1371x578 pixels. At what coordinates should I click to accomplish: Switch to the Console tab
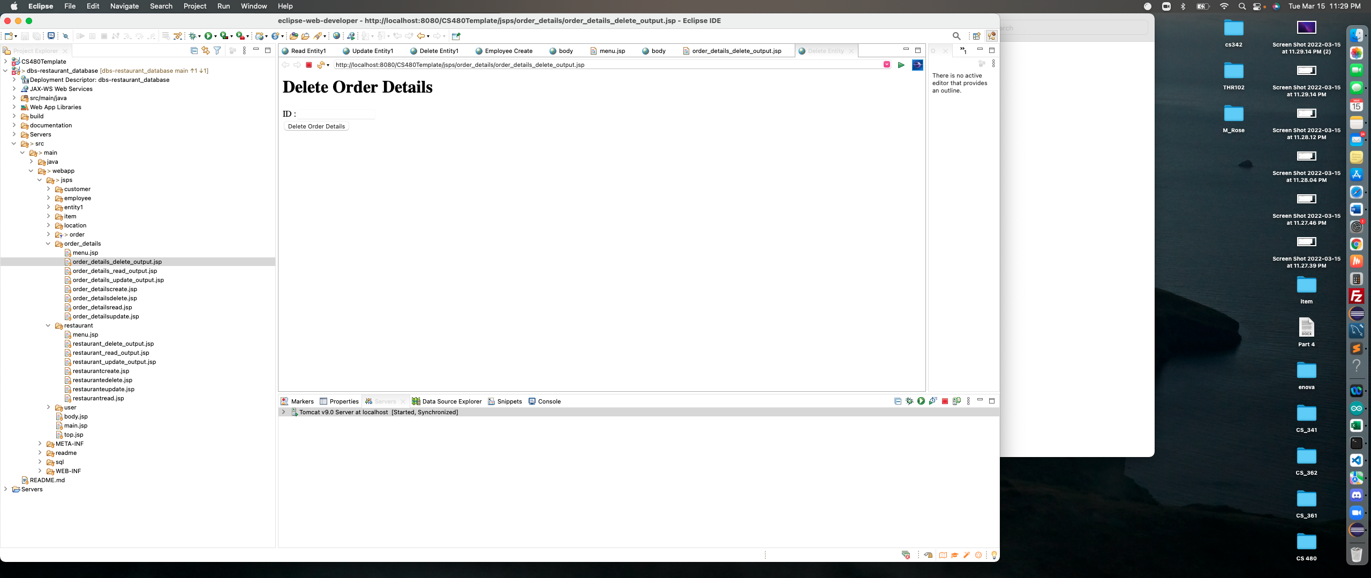545,401
